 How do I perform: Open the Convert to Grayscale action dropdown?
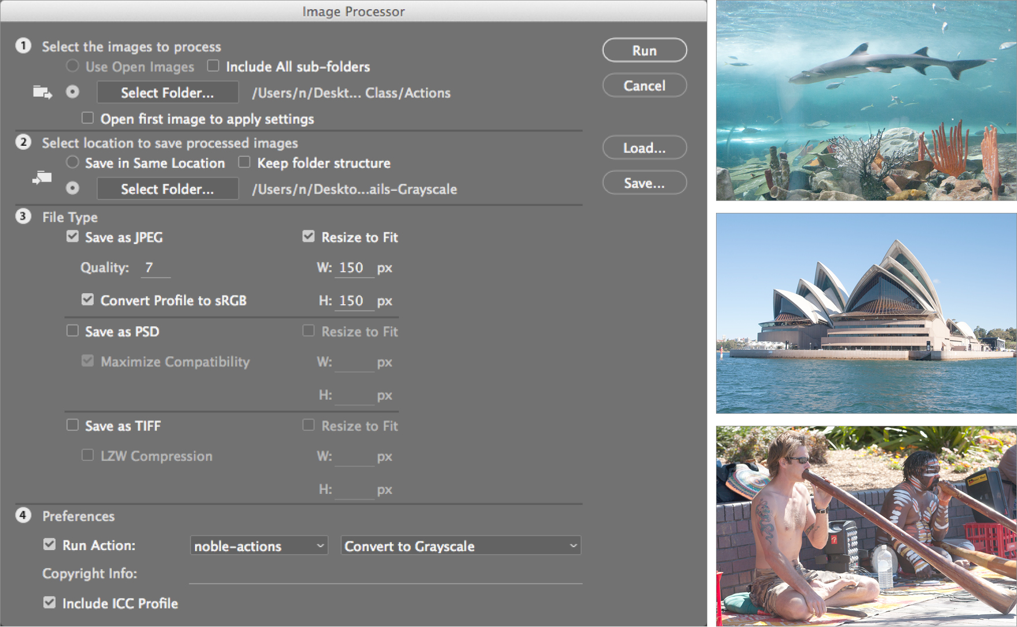pos(460,545)
